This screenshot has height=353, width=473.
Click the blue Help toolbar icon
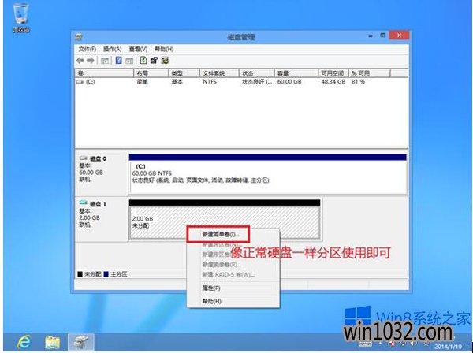pos(118,60)
